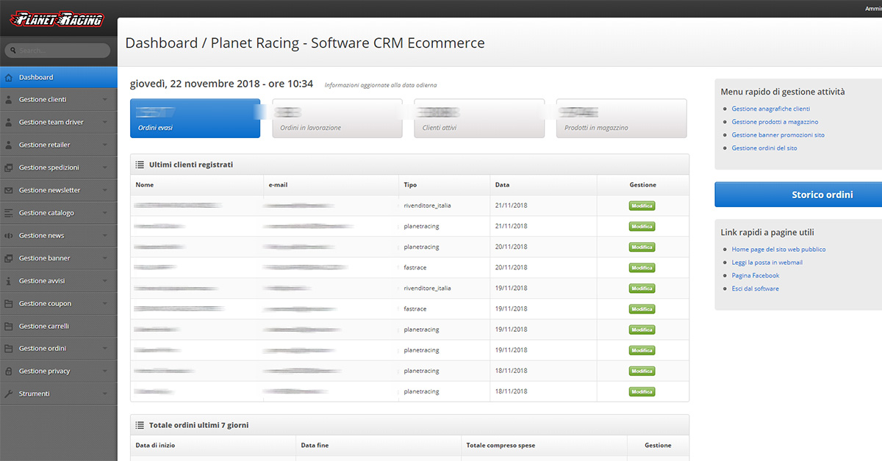Click the Planet Racing logo
Viewport: 882px width, 461px height.
57,19
